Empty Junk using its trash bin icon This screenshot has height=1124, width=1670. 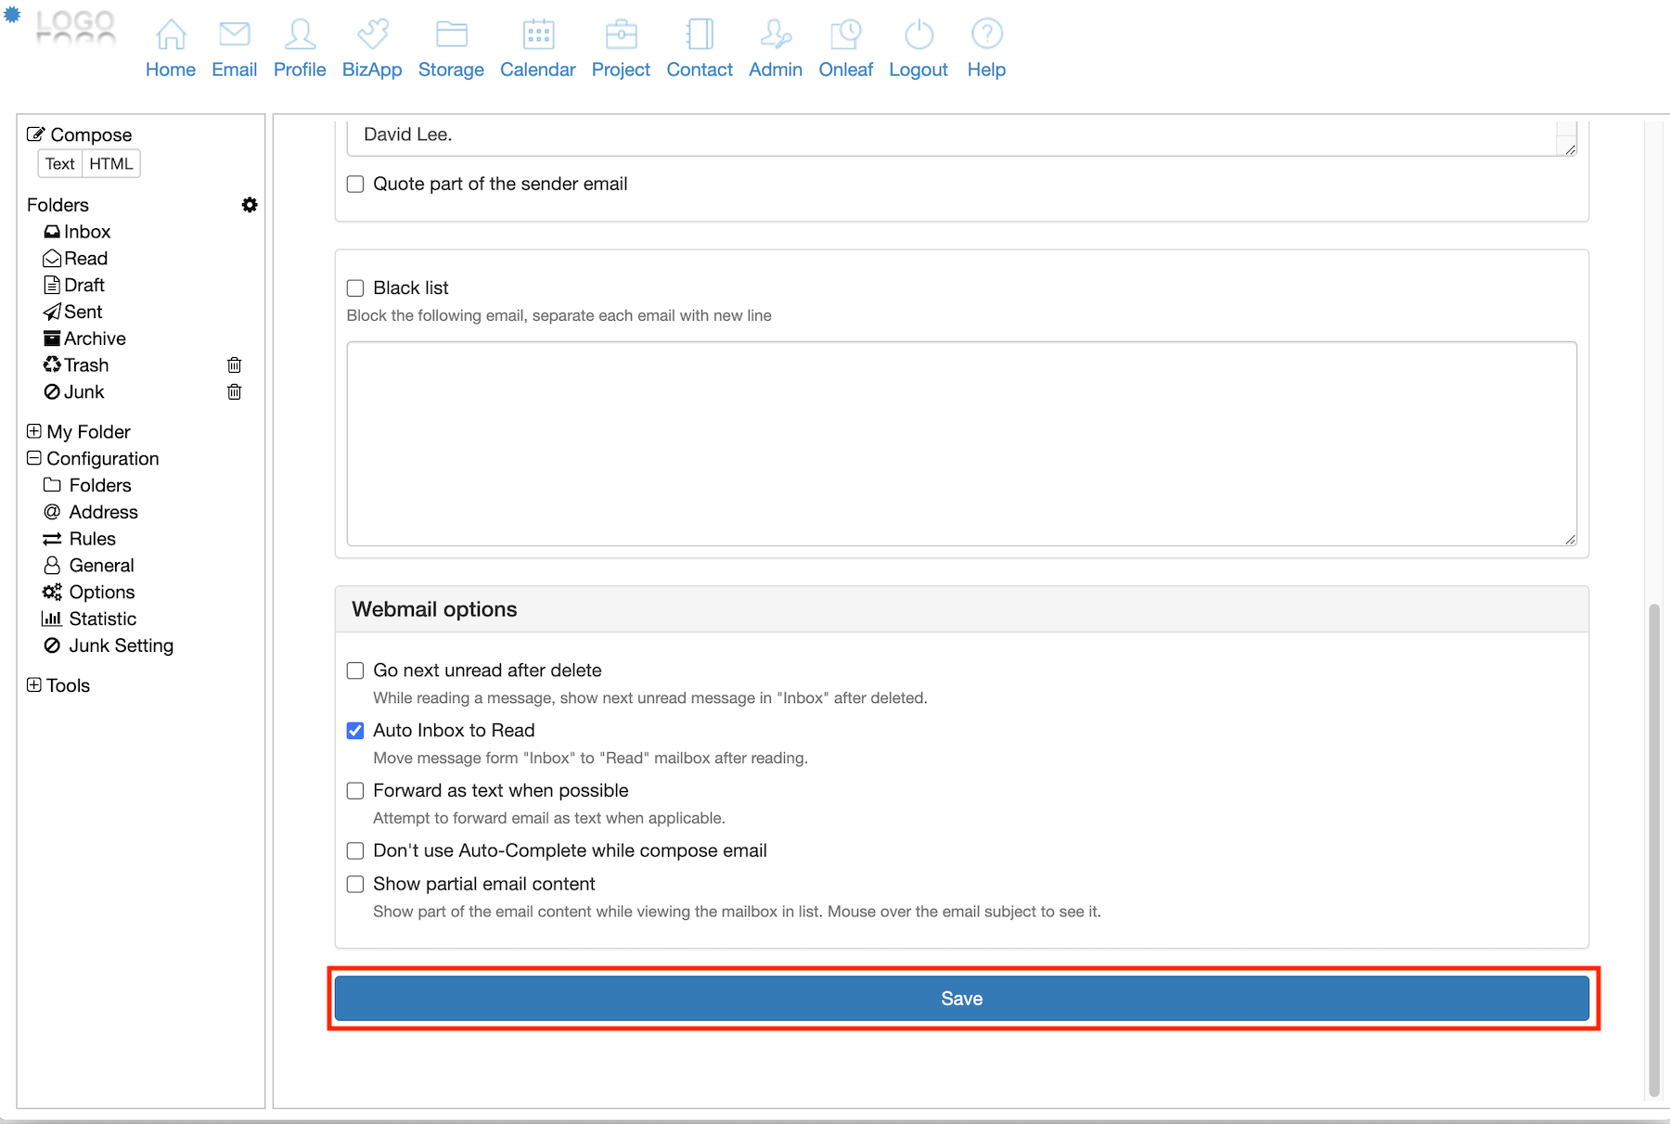tap(235, 392)
